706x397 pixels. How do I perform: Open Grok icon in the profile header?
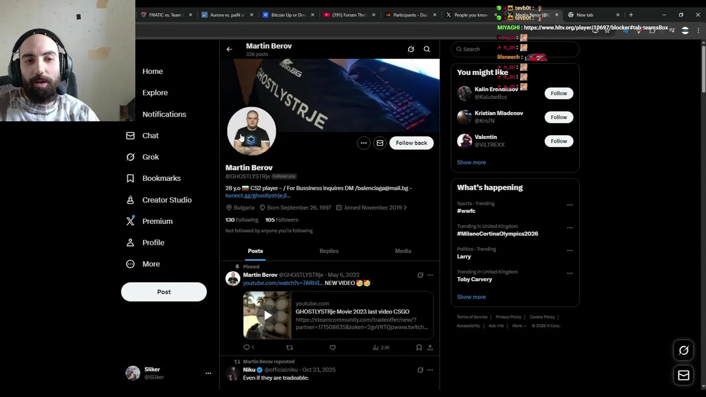(411, 49)
